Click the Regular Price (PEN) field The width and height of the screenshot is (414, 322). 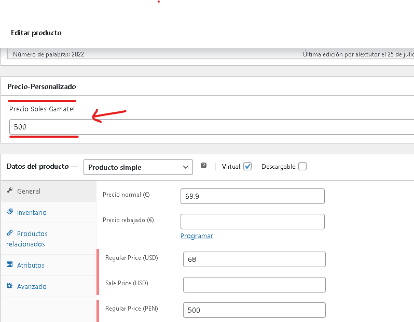[254, 310]
